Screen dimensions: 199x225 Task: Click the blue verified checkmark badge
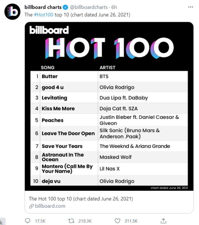pos(65,7)
